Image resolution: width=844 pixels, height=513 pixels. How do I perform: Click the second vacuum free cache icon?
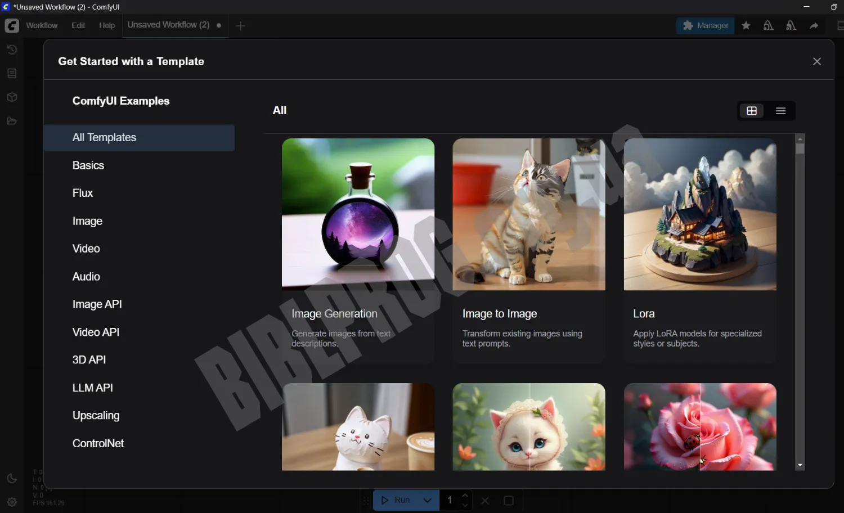click(791, 26)
